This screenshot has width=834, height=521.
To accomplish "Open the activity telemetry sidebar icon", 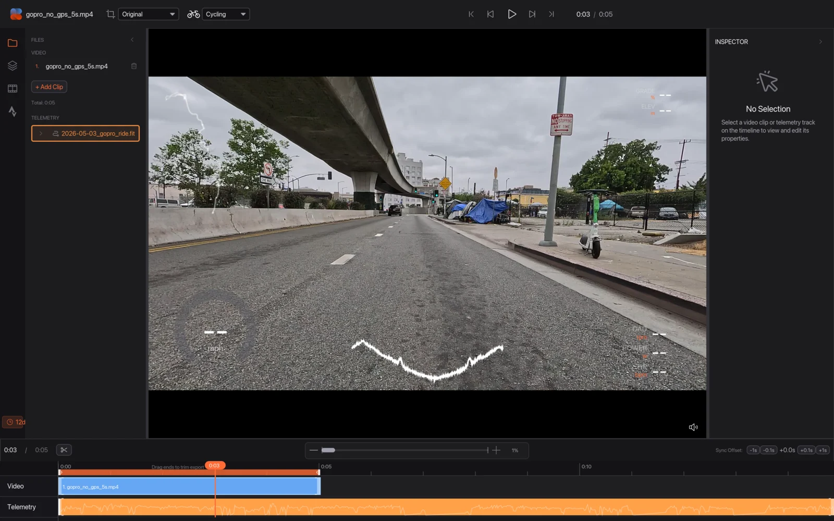I will point(13,111).
